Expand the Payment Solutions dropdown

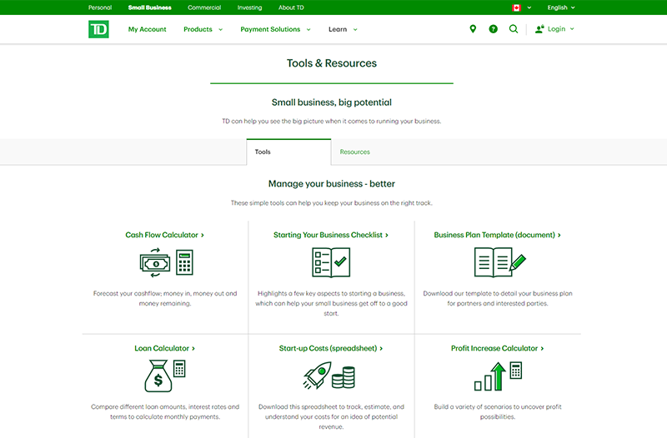tap(275, 29)
